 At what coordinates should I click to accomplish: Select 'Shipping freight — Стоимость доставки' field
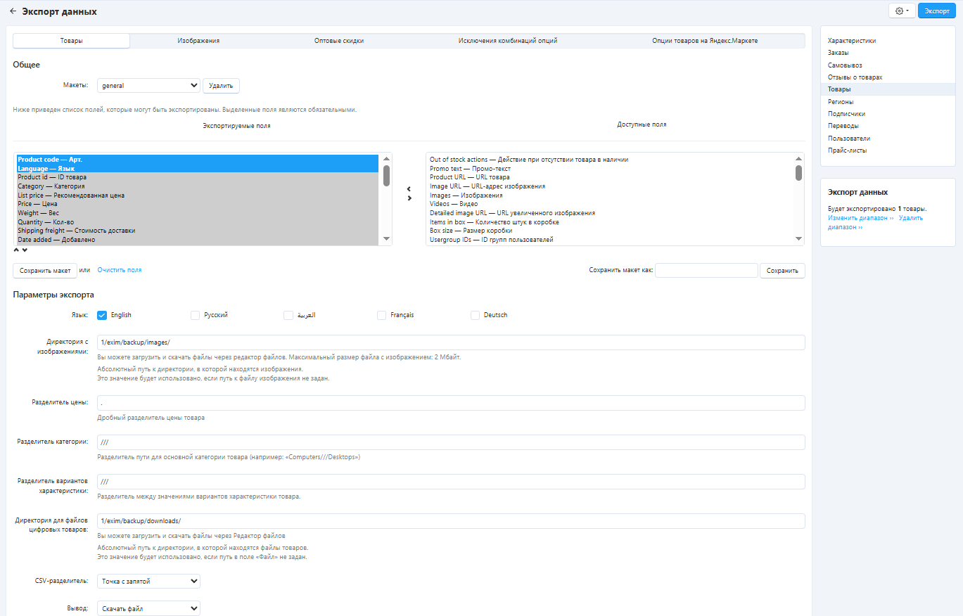click(x=198, y=231)
